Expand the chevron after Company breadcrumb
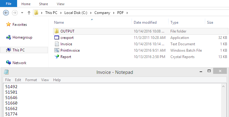Screen dimensions: 229x117 [114, 13]
